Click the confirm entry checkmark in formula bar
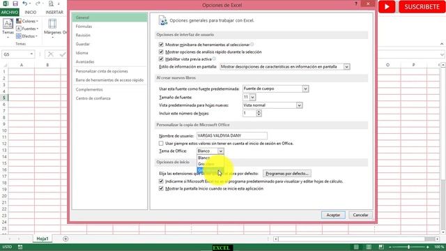This screenshot has height=251, width=446. [x=63, y=54]
